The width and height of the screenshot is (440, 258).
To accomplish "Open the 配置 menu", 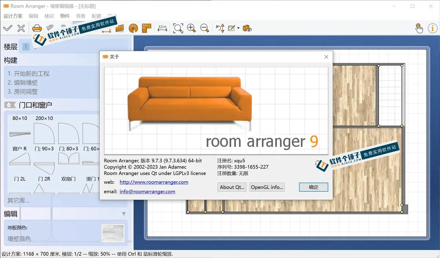I will click(x=96, y=16).
